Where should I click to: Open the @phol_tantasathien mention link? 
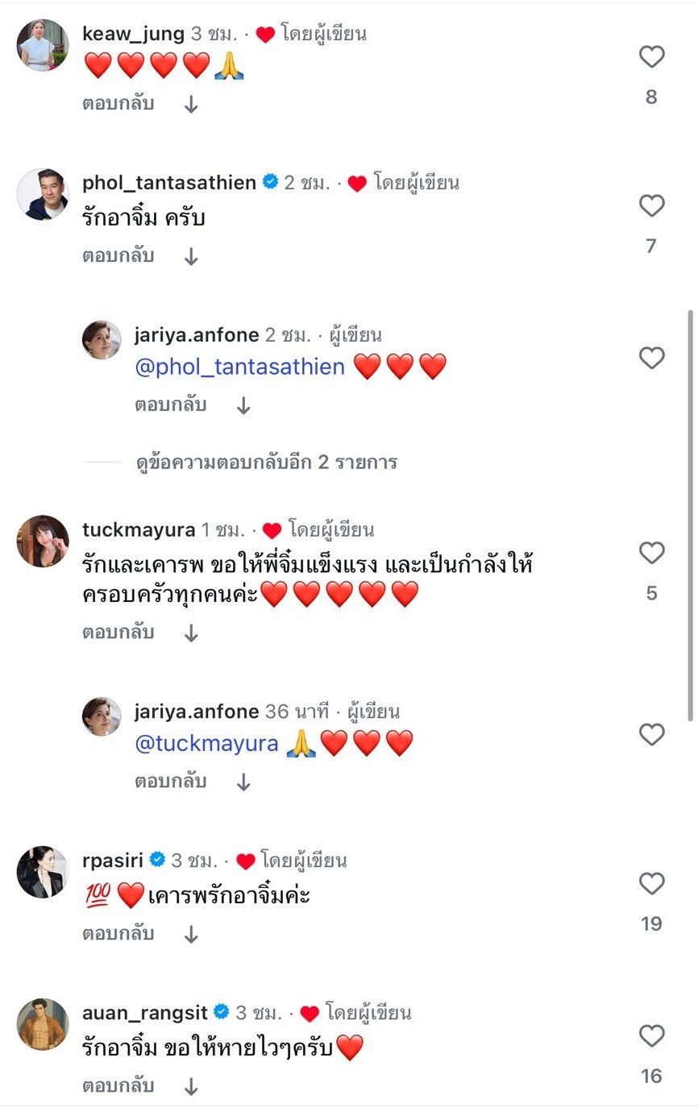(x=239, y=367)
